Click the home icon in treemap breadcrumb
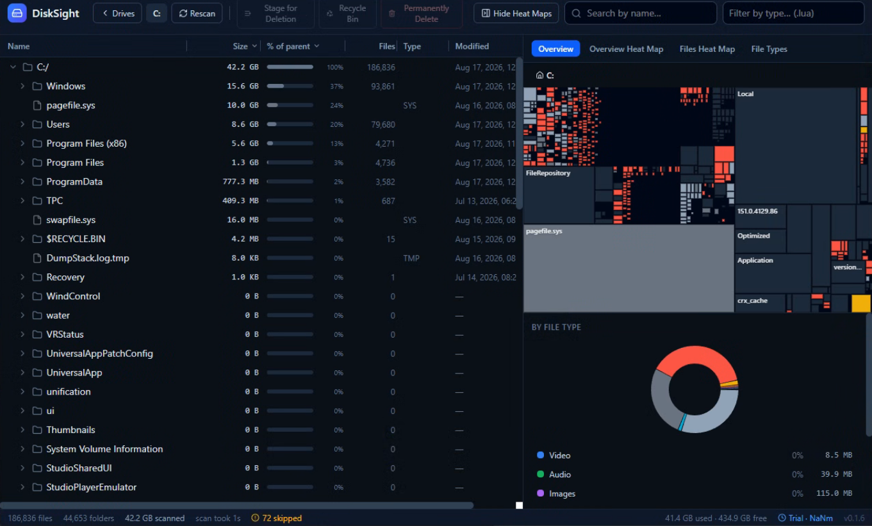The width and height of the screenshot is (872, 526). pos(539,75)
